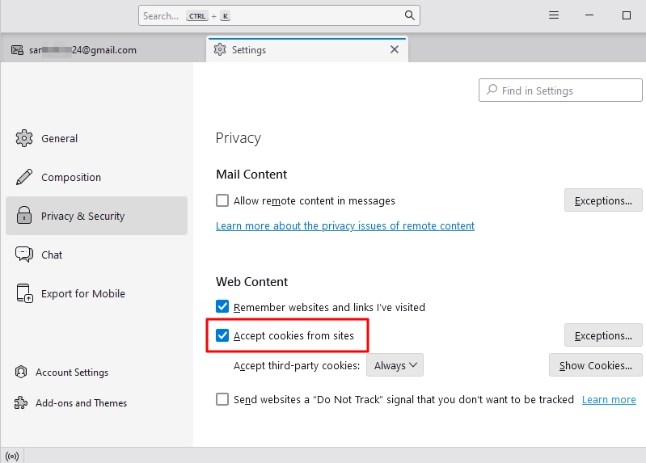
Task: Open Do Not Track Learn more link
Action: pyautogui.click(x=609, y=399)
